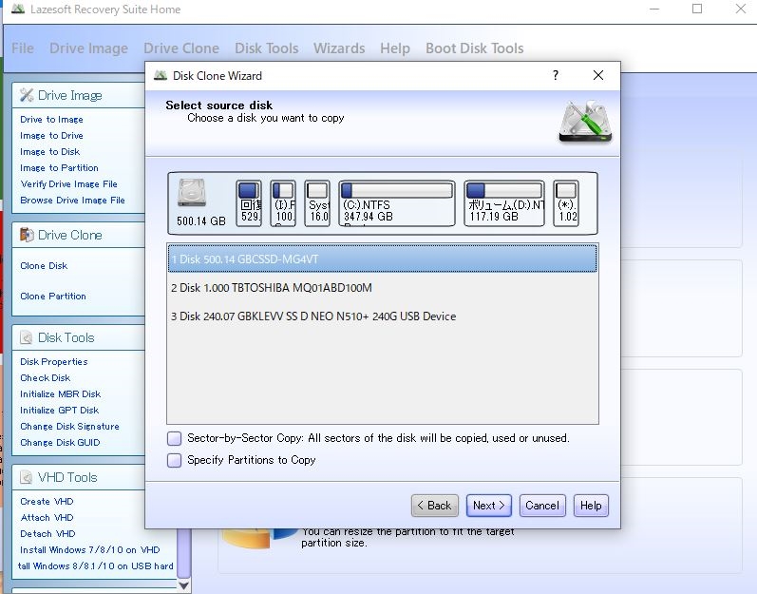Viewport: 757px width, 594px height.
Task: Open Install Windows 7/8/10 on VHD link
Action: (90, 549)
